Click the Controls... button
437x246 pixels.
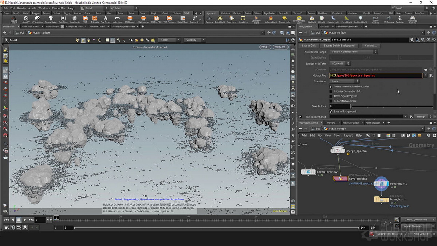[x=370, y=46]
